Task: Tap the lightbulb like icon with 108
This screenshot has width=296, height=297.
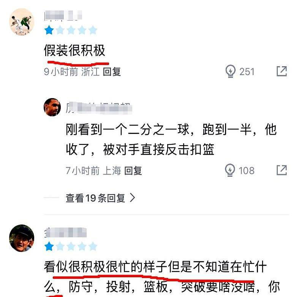Action: 230,170
